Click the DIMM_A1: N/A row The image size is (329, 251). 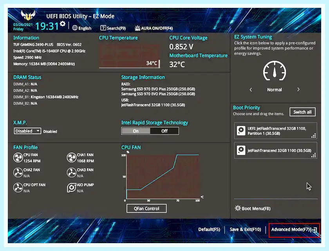pos(25,84)
